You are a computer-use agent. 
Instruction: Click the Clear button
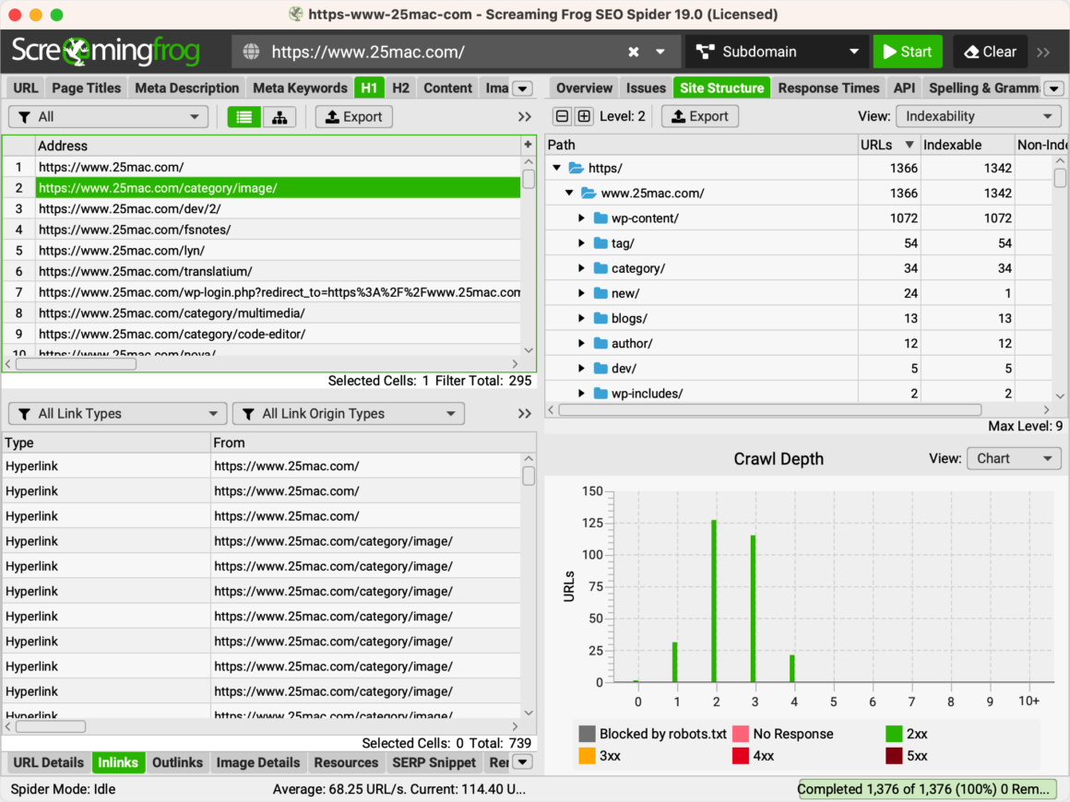(x=990, y=52)
